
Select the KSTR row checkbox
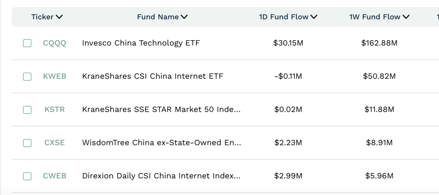point(27,110)
